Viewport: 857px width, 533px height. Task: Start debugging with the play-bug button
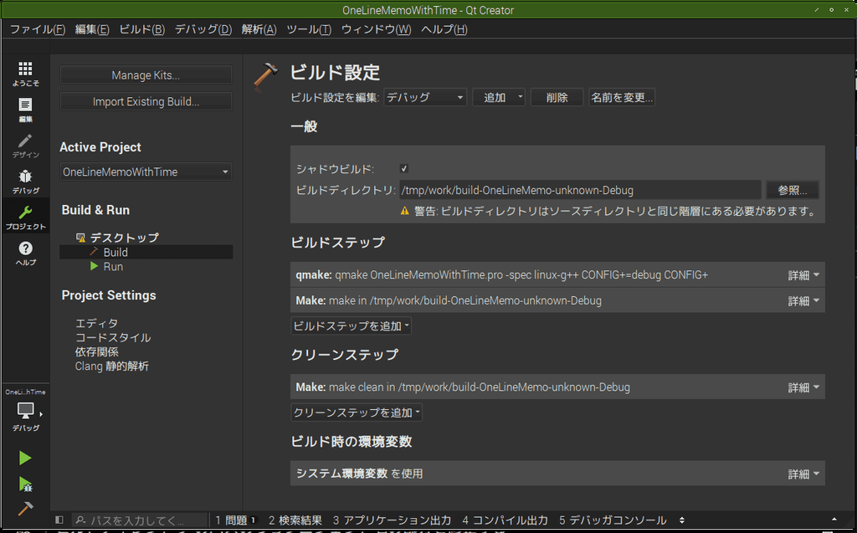tap(25, 484)
